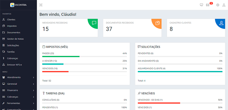Click the Total: 4 text
The height and width of the screenshot is (110, 228).
point(142,81)
